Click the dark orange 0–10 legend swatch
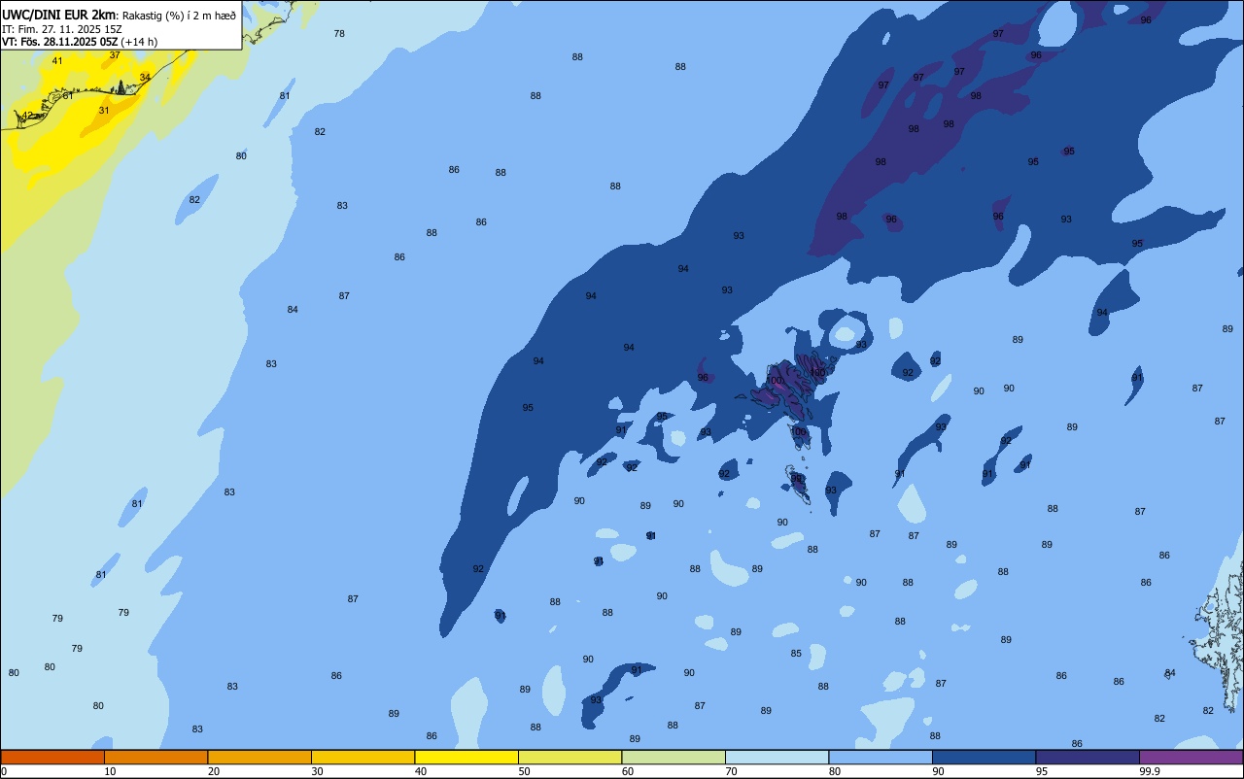 (52, 757)
